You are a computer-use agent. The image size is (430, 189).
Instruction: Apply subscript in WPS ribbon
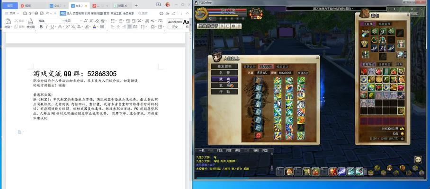73,27
